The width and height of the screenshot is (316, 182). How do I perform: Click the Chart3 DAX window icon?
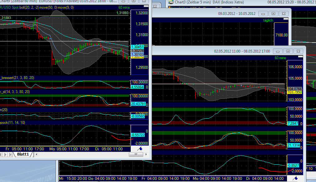coord(171,2)
